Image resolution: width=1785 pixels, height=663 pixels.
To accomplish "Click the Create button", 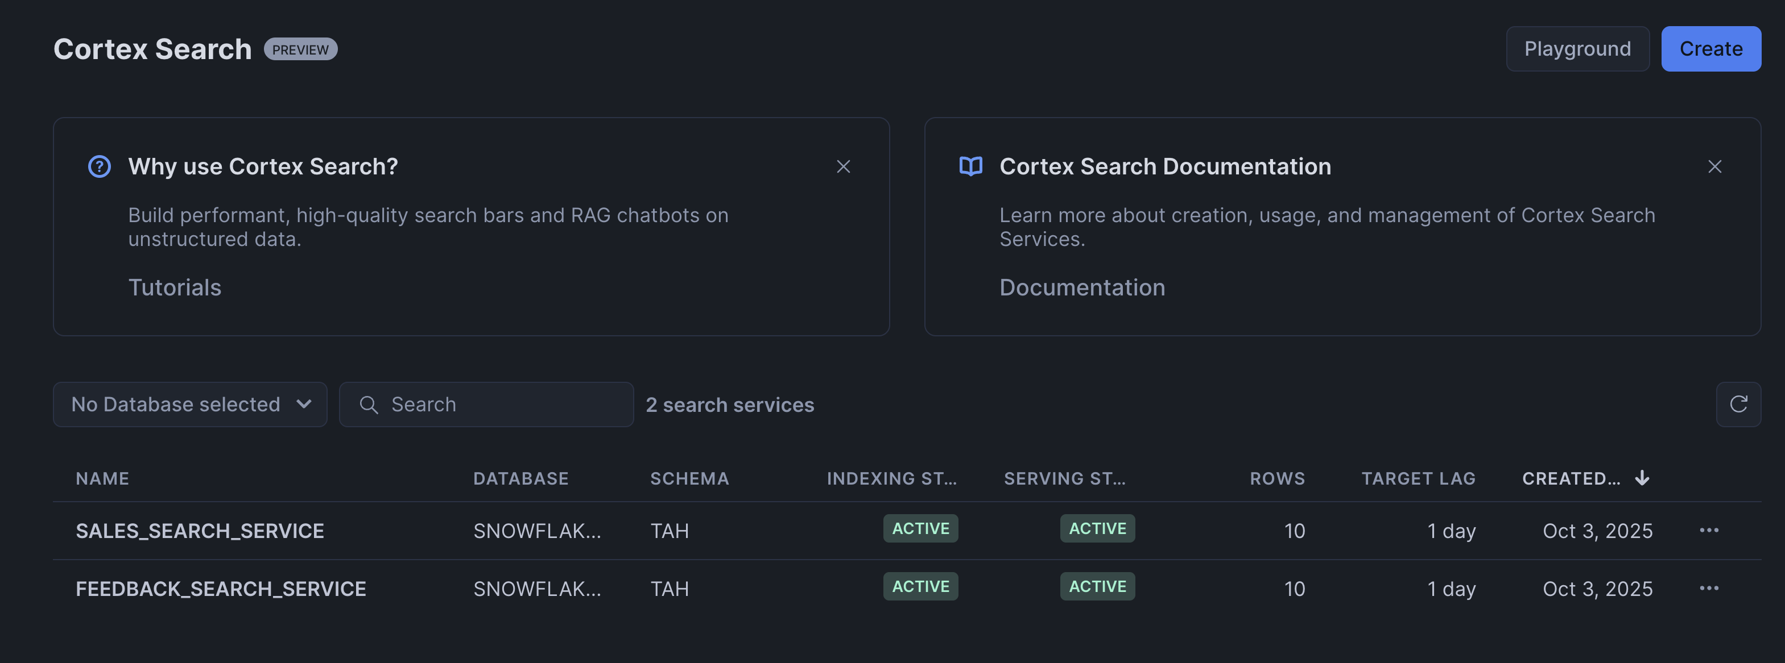I will (1710, 49).
